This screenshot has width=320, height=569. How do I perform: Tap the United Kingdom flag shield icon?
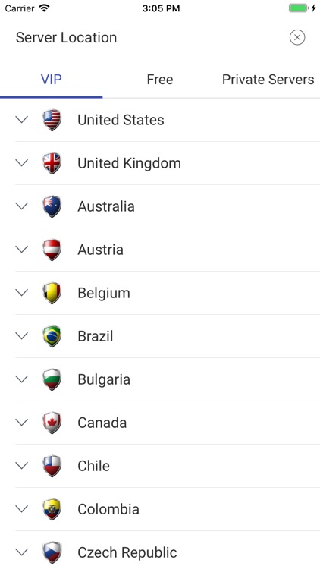point(52,163)
